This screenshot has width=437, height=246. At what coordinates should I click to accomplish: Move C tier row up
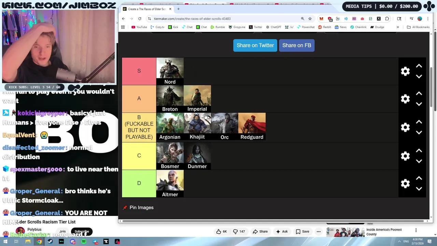419,150
